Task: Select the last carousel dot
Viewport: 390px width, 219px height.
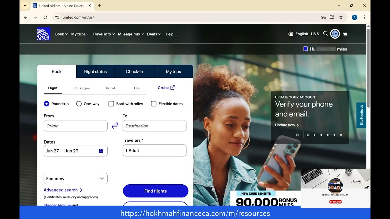Action: coord(341,135)
